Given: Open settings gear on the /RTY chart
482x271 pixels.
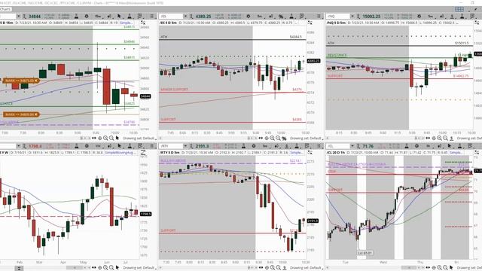Looking at the screenshot, I should [x=254, y=146].
